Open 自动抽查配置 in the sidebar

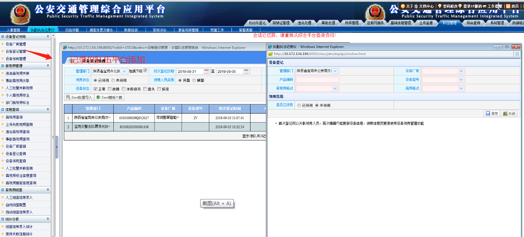[16, 205]
